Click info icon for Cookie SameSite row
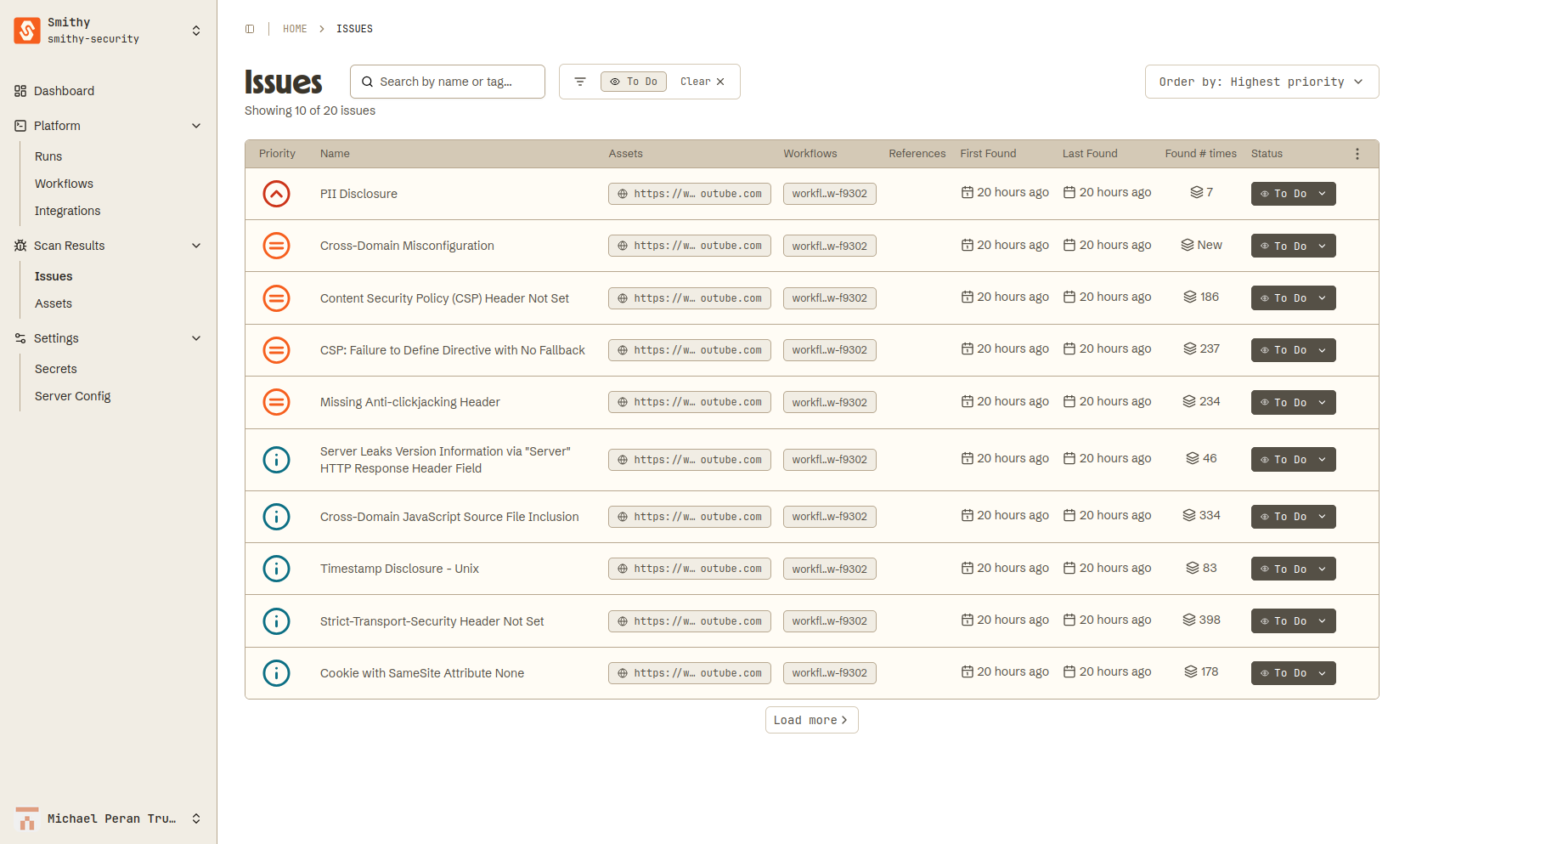Image resolution: width=1546 pixels, height=844 pixels. point(276,673)
